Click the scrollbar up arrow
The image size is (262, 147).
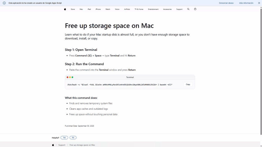tap(261, 7)
